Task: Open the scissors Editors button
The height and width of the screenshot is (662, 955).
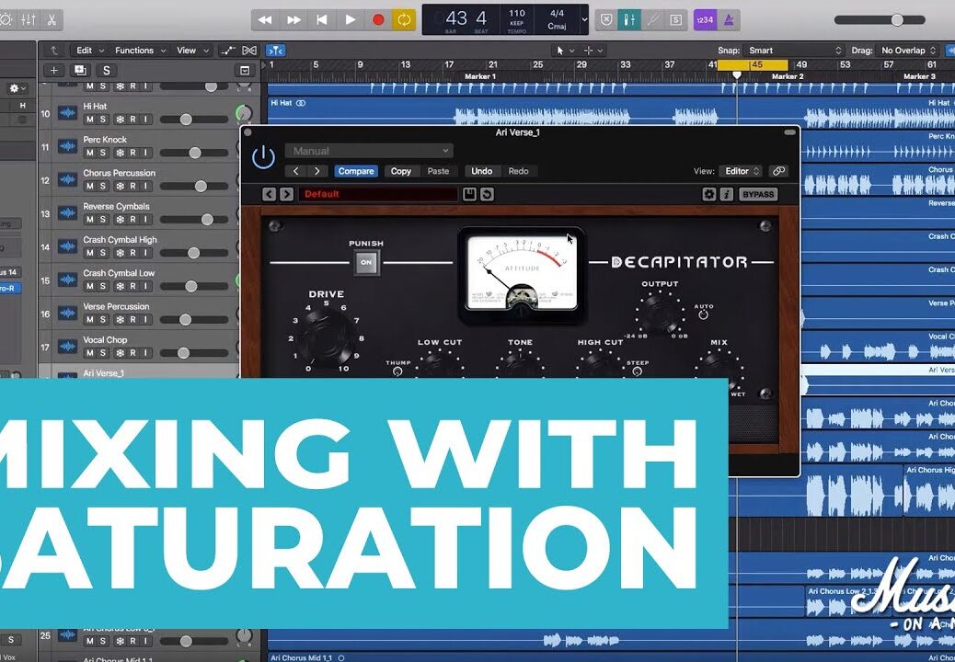Action: (x=52, y=20)
